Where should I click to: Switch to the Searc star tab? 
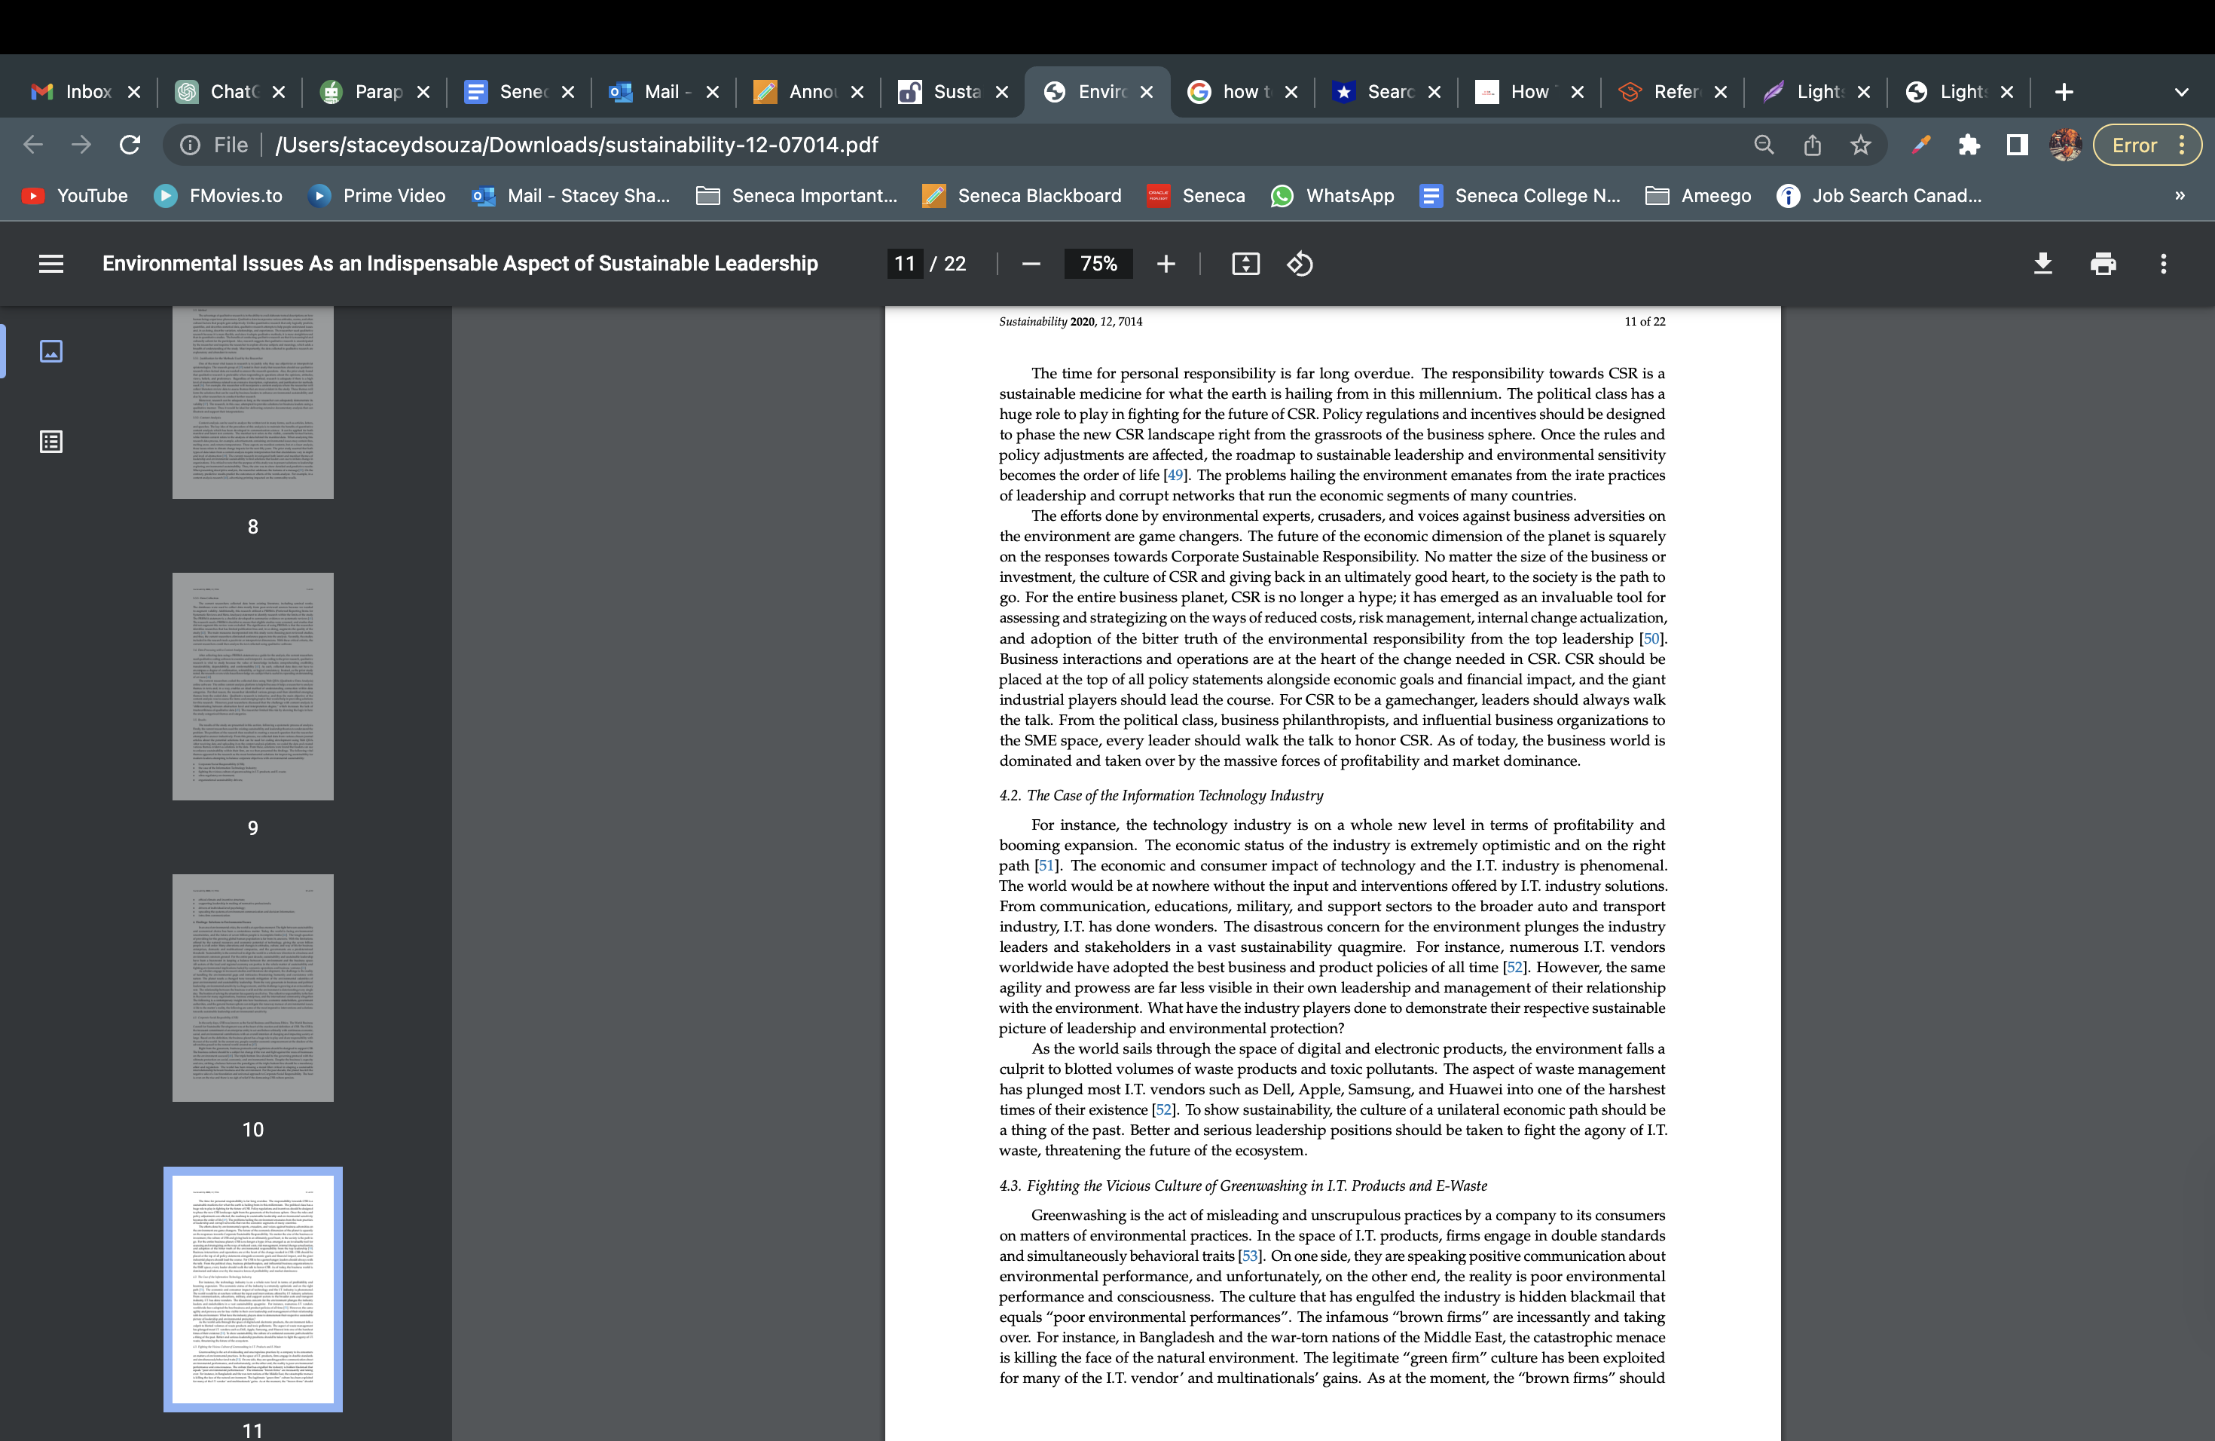click(x=1373, y=92)
